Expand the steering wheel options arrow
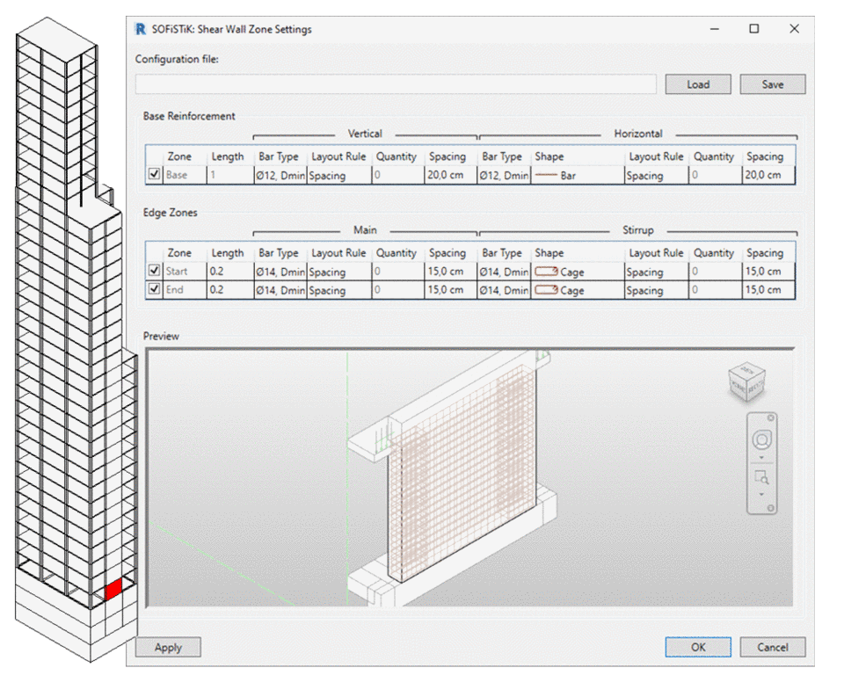Viewport: 844px width, 675px height. point(761,458)
